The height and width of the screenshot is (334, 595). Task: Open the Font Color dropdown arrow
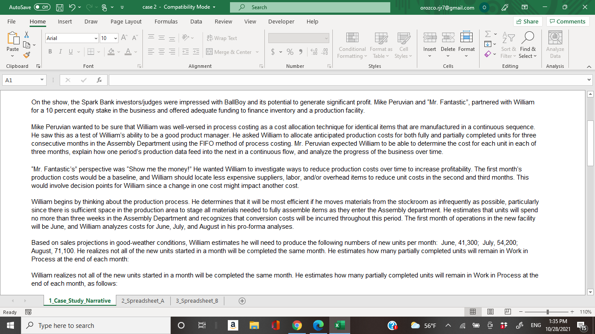coord(135,52)
